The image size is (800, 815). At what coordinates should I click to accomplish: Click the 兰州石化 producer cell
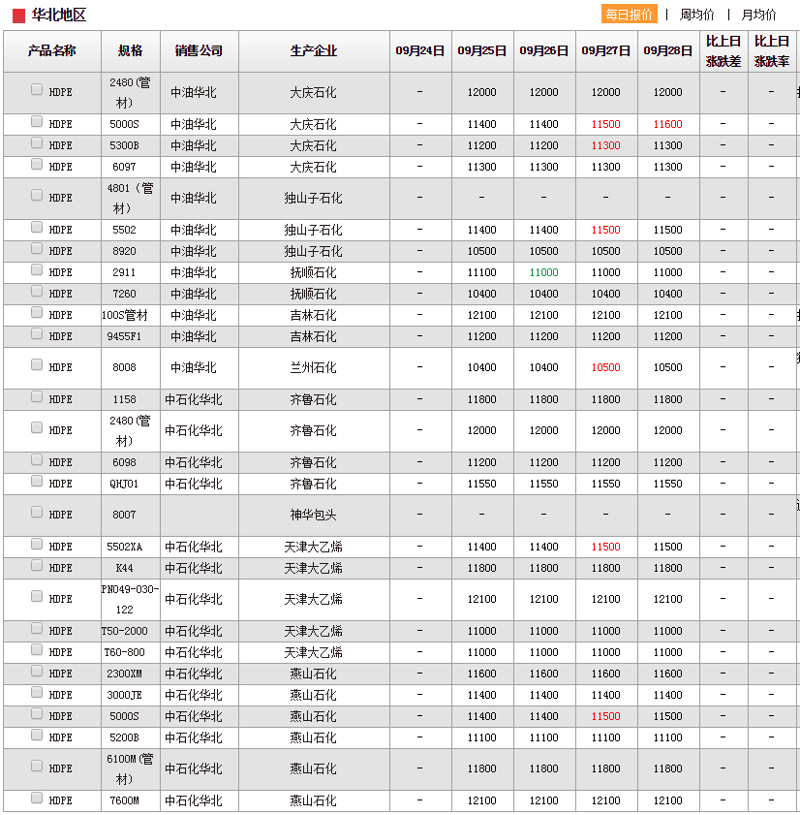(x=314, y=368)
